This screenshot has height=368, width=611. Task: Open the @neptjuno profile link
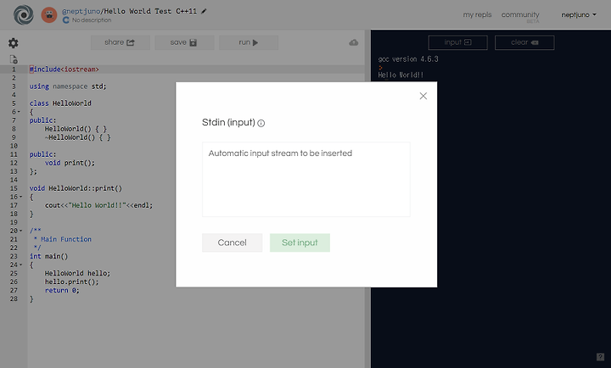pyautogui.click(x=81, y=11)
